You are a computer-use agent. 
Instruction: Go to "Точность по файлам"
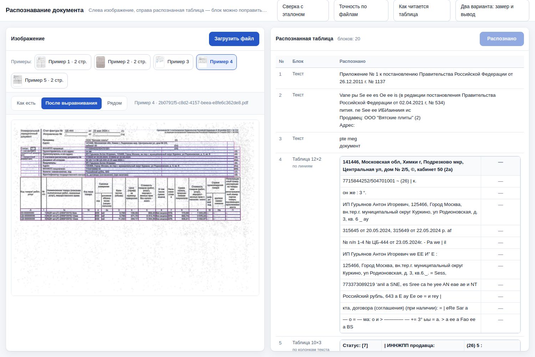(361, 10)
